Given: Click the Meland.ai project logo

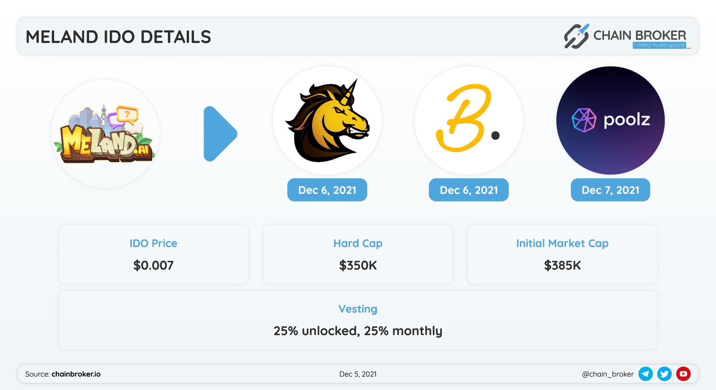Looking at the screenshot, I should (x=105, y=134).
